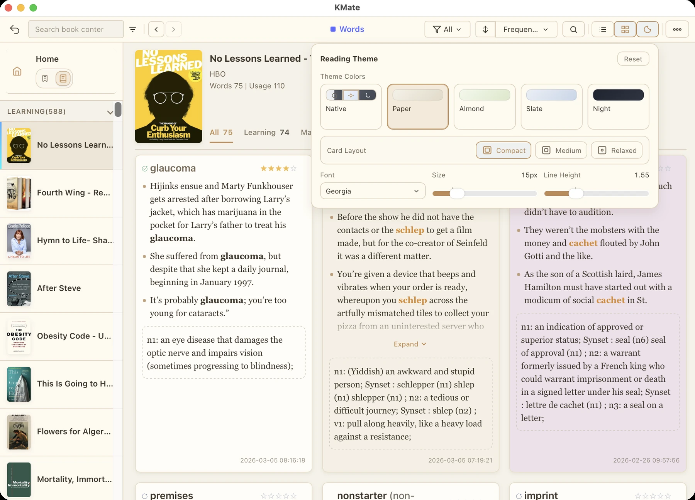The image size is (695, 500).
Task: Go to previous page chevron
Action: pos(156,29)
